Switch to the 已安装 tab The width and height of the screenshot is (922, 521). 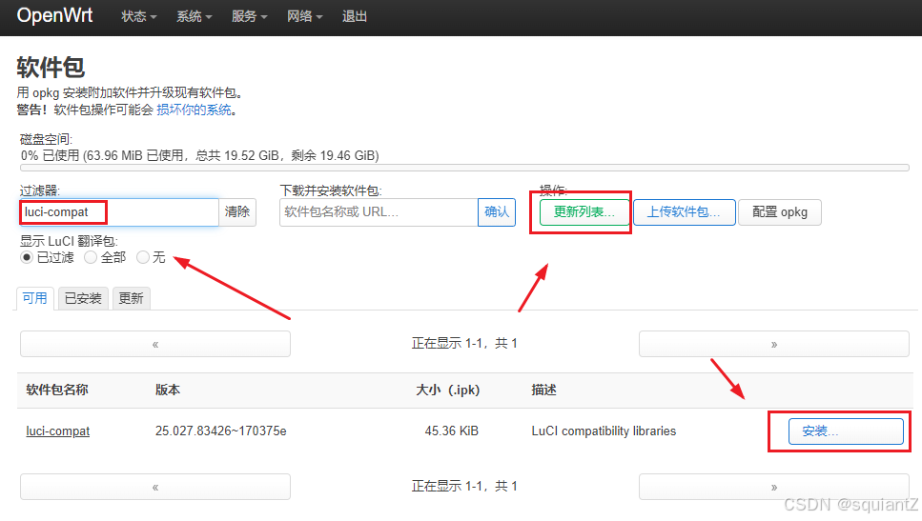click(83, 298)
